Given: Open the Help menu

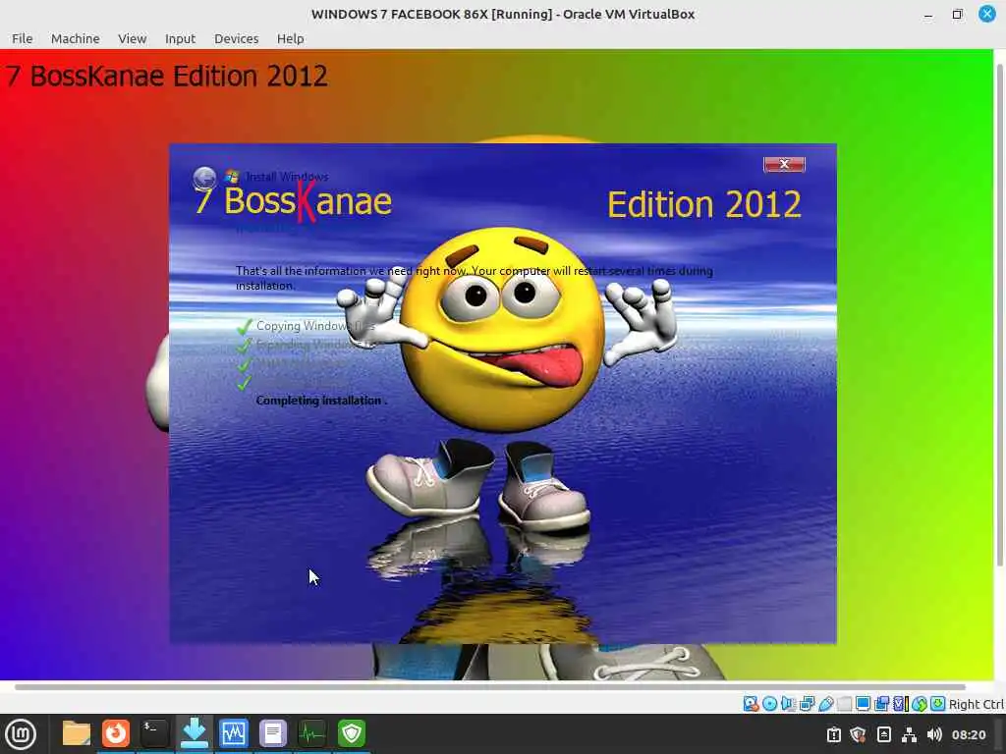Looking at the screenshot, I should 290,38.
